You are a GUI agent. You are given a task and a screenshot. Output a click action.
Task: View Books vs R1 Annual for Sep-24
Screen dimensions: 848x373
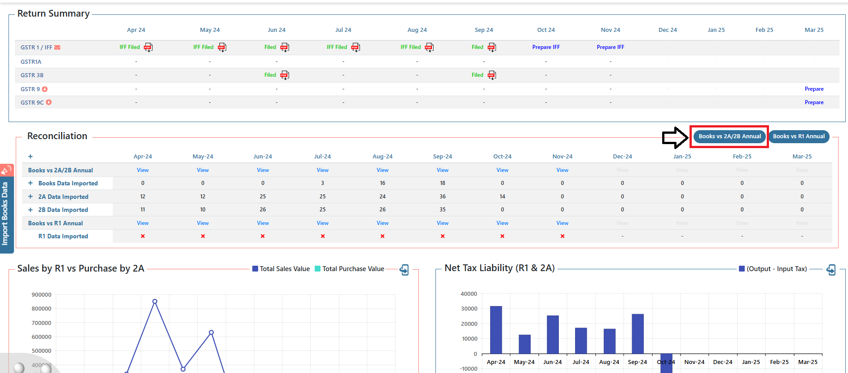point(443,223)
